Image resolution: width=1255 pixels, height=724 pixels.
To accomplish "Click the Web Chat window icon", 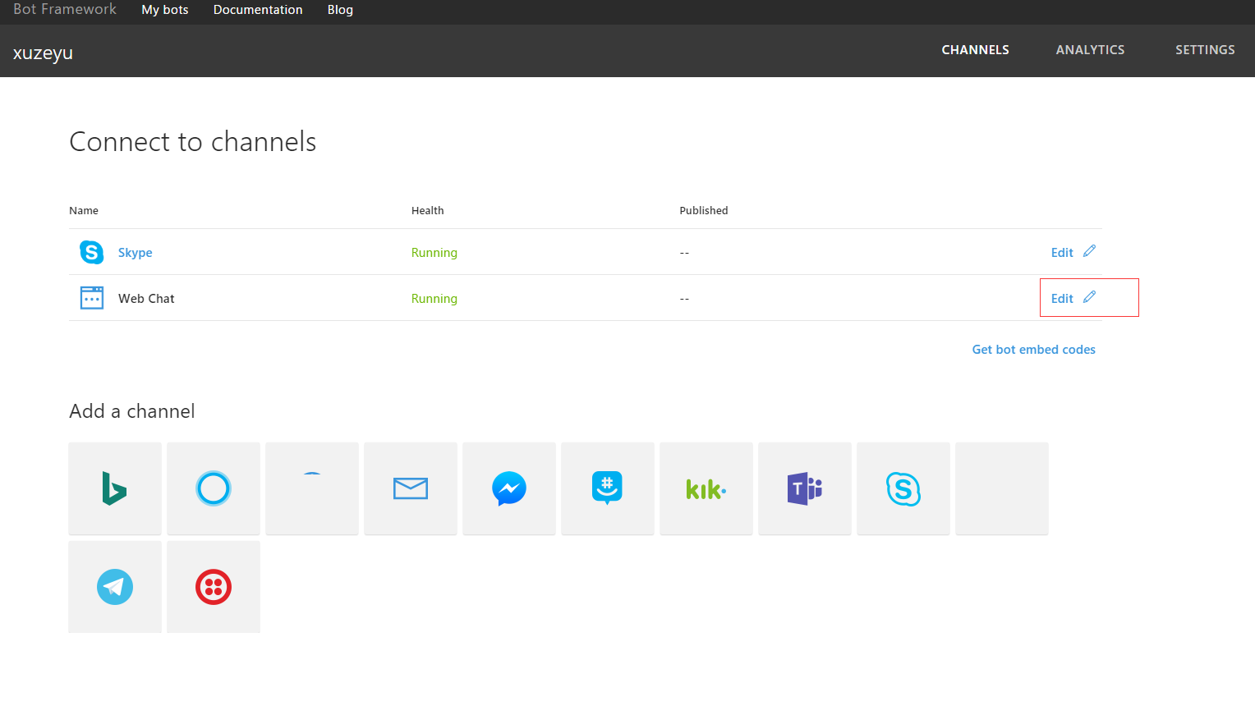I will tap(92, 298).
